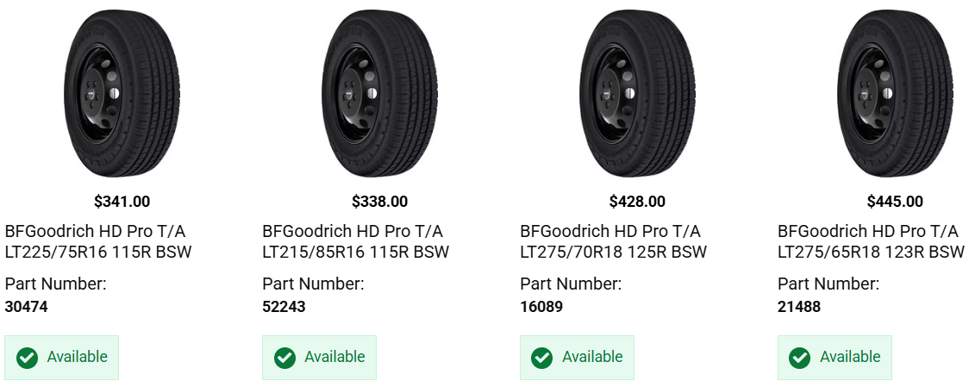The width and height of the screenshot is (969, 387).
Task: Click green checkmark icon for part 52243
Action: (x=284, y=358)
